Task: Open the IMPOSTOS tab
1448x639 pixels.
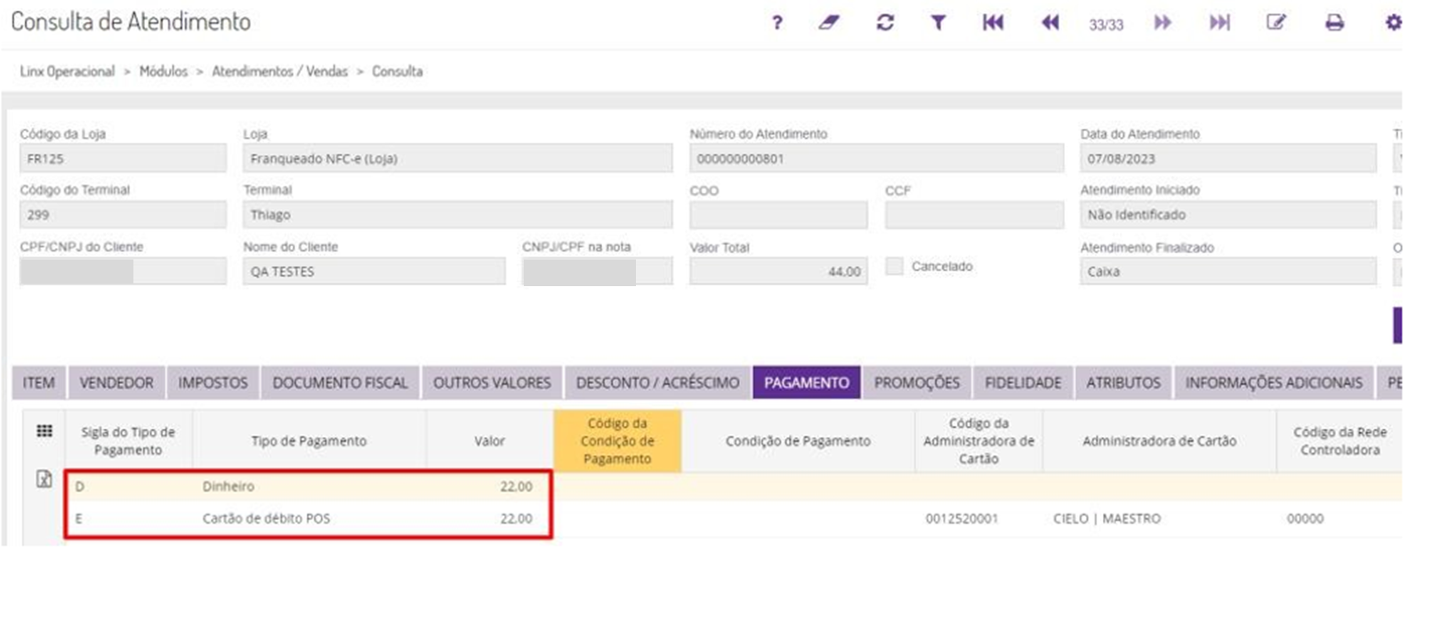Action: click(213, 382)
